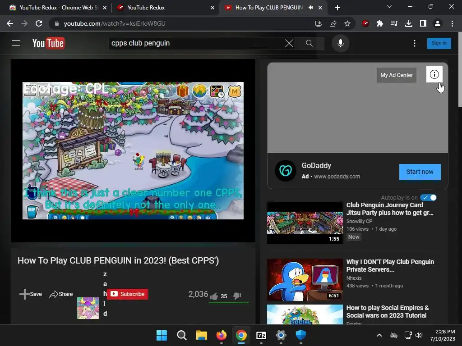The width and height of the screenshot is (462, 346).
Task: Open the blue penguin video thumbnail
Action: pyautogui.click(x=305, y=280)
